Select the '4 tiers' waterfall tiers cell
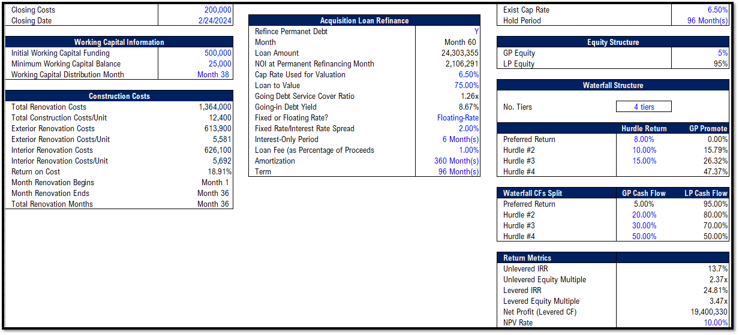Image resolution: width=739 pixels, height=335 pixels. pyautogui.click(x=644, y=107)
